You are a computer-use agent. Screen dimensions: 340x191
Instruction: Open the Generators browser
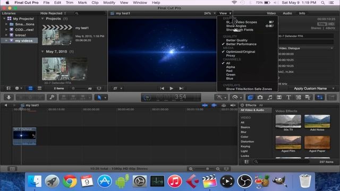click(x=298, y=98)
